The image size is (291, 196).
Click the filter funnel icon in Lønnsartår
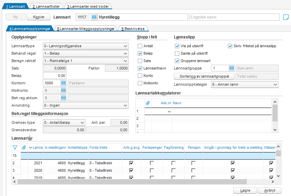(15, 148)
